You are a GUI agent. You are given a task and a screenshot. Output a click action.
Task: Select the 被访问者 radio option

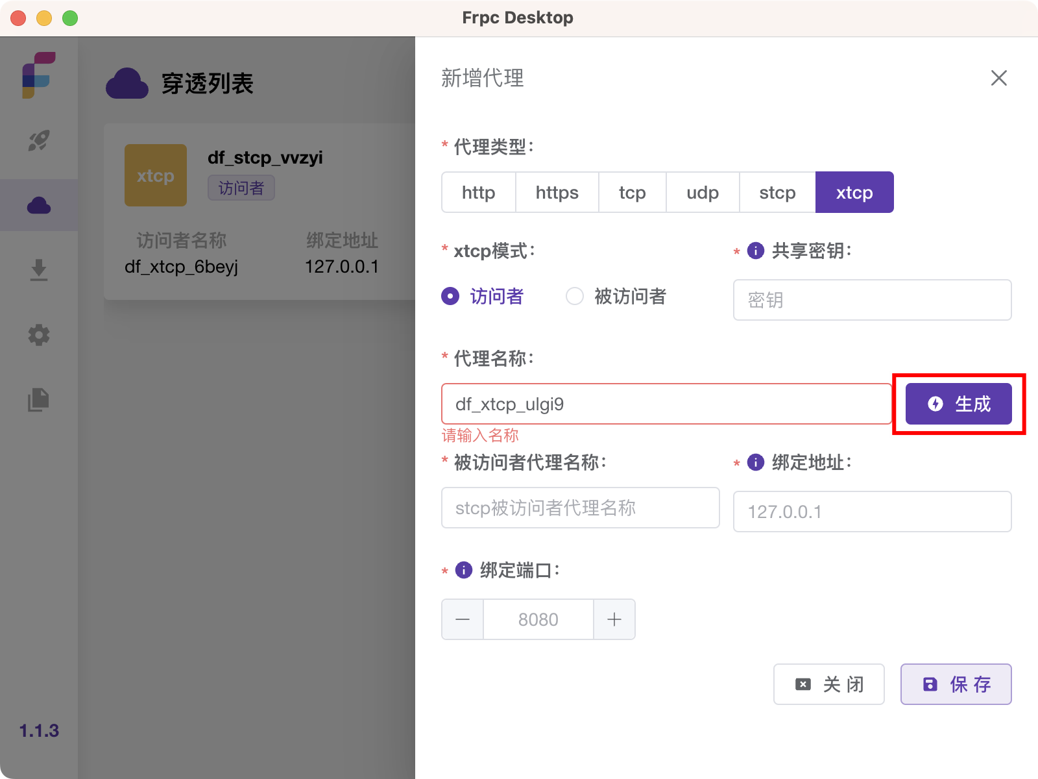tap(616, 296)
